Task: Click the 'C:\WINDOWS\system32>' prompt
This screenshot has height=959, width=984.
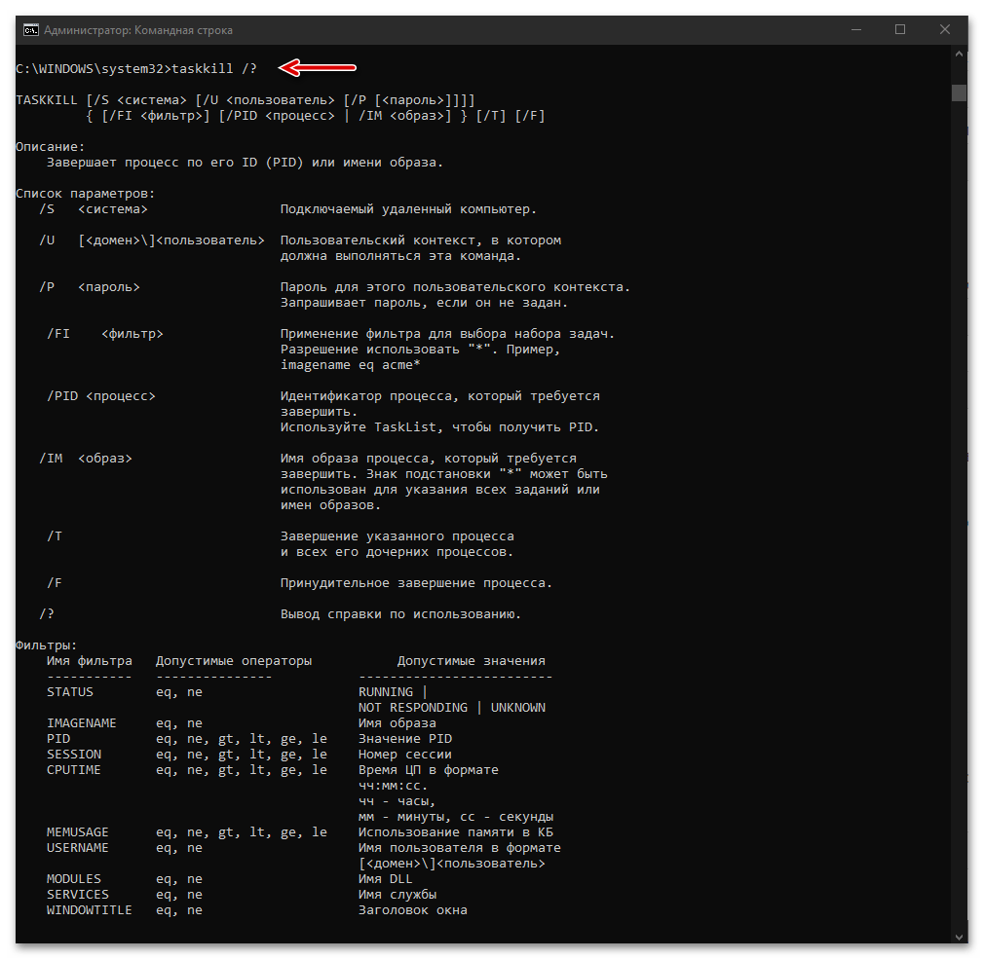Action: 94,68
